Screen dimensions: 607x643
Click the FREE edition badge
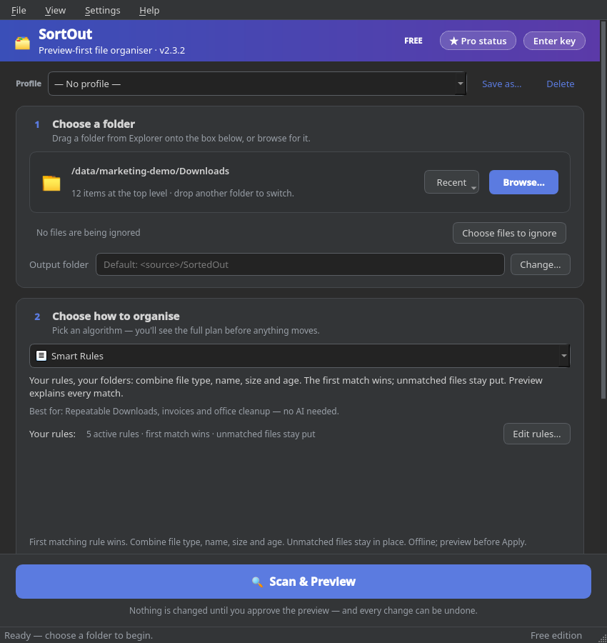[413, 41]
